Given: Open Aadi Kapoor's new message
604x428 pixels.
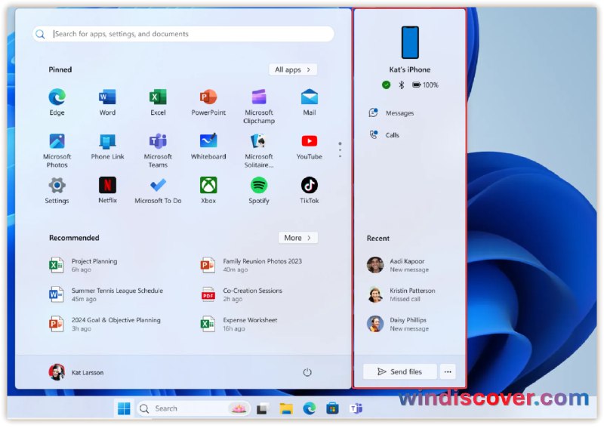Looking at the screenshot, I should 398,265.
